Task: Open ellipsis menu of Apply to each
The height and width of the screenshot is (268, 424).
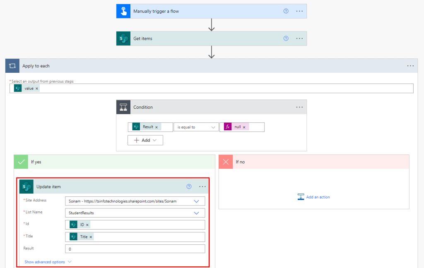Action: [410, 66]
